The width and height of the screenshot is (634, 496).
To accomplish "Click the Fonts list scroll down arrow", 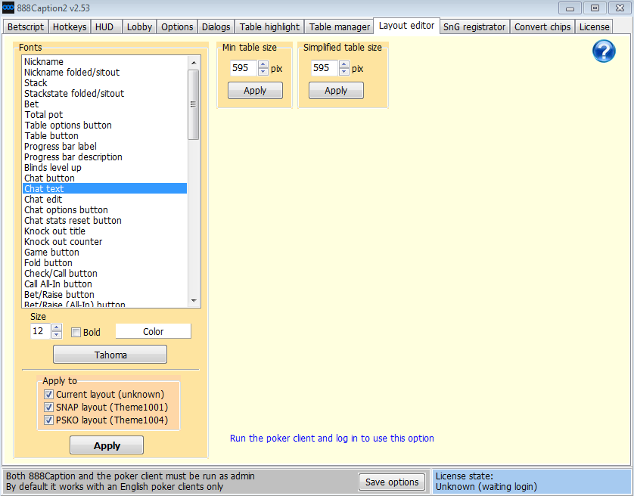I will click(x=194, y=301).
